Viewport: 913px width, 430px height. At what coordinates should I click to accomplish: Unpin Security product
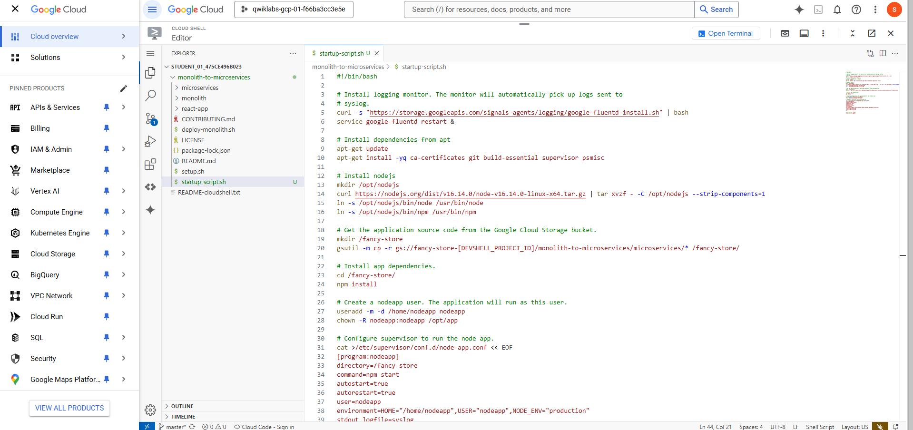click(x=107, y=359)
